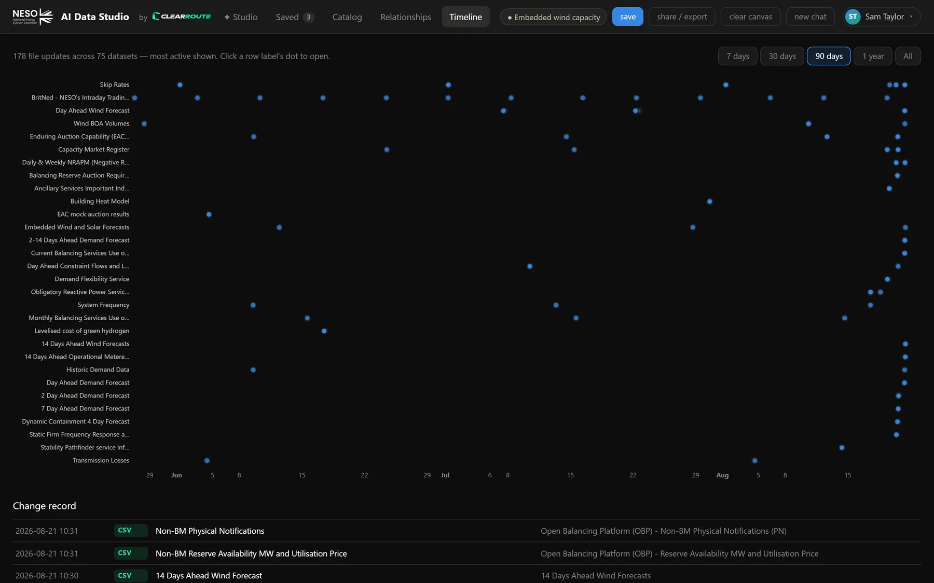The width and height of the screenshot is (934, 583).
Task: Click the Dynamic Containment 4 Day Forecast label
Action: (x=76, y=421)
